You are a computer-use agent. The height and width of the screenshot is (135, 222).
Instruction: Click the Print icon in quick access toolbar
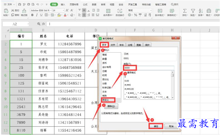click(x=28, y=4)
